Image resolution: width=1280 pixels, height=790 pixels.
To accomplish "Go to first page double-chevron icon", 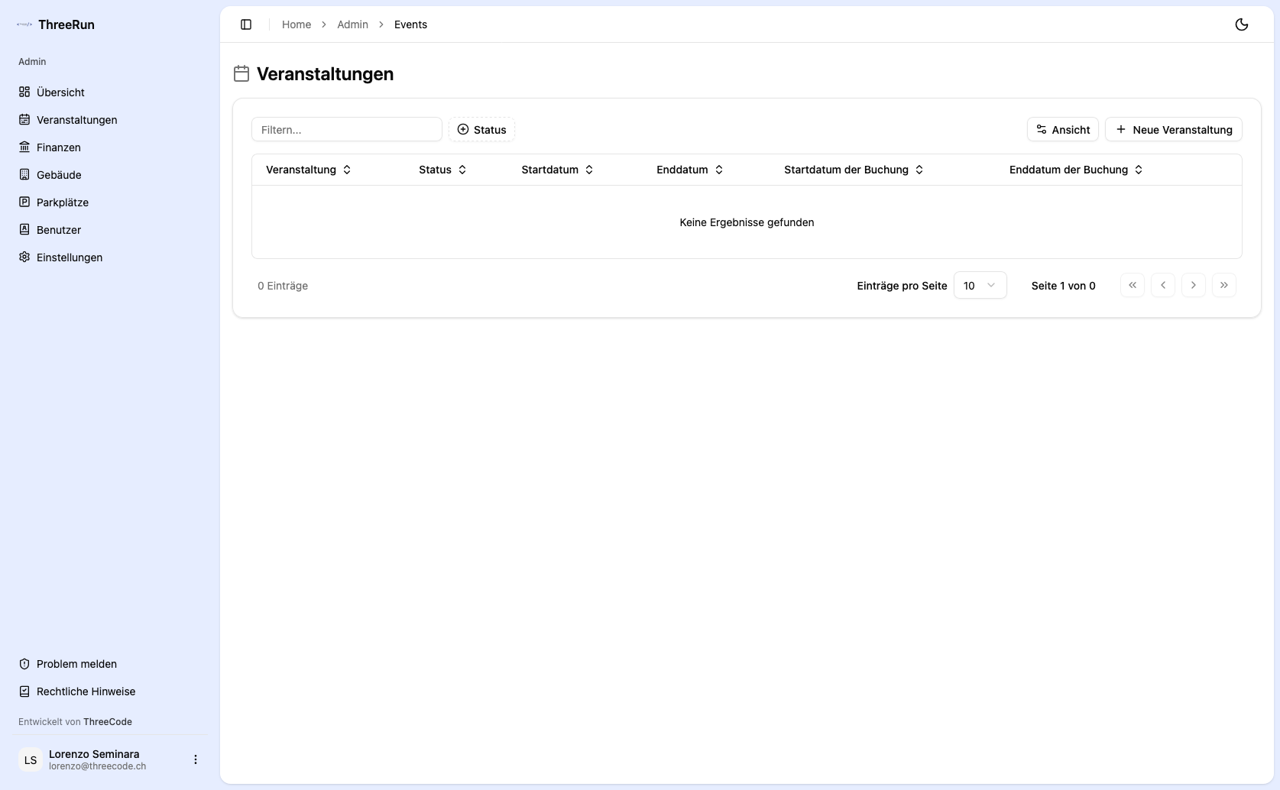I will [x=1133, y=285].
